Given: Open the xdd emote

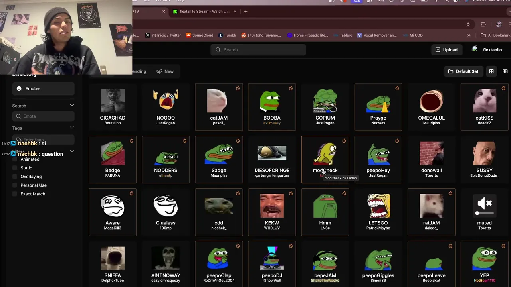Looking at the screenshot, I should 219,212.
